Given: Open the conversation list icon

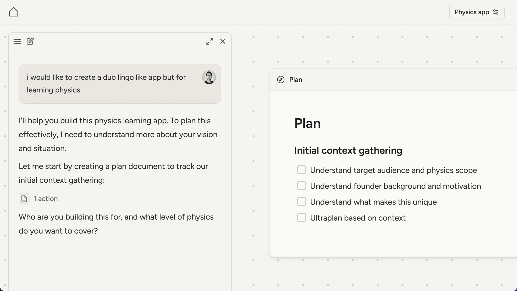Looking at the screenshot, I should click(x=17, y=41).
